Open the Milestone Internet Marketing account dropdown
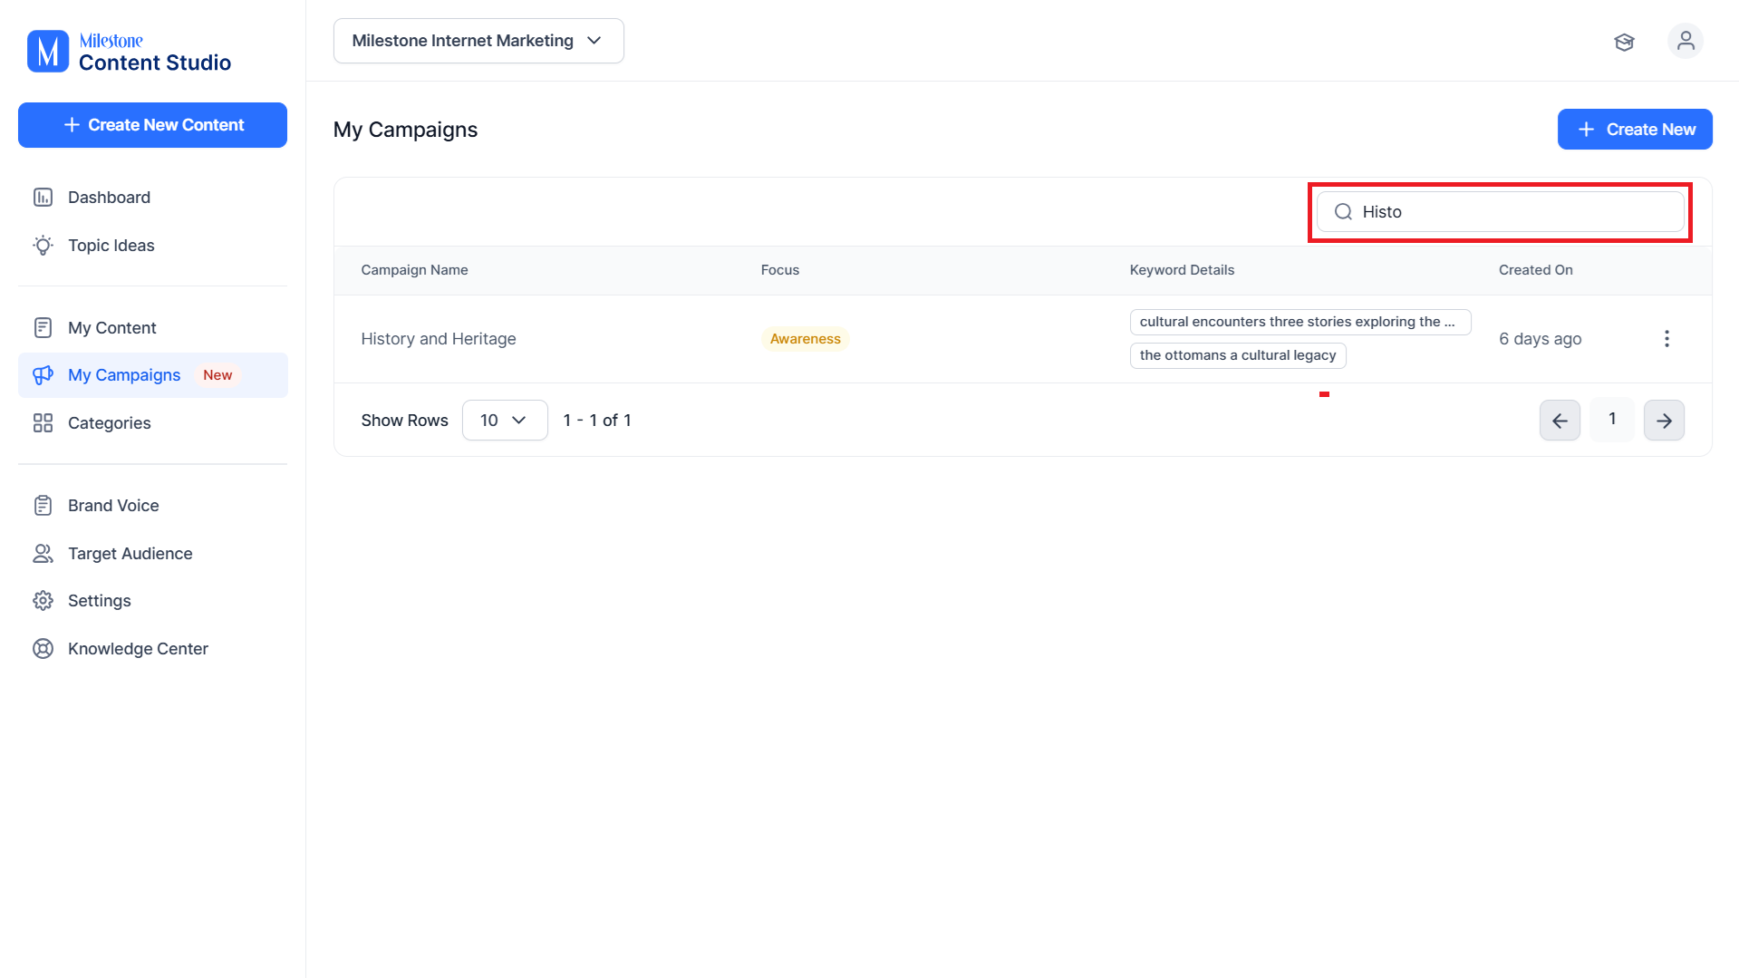This screenshot has height=978, width=1739. point(478,41)
